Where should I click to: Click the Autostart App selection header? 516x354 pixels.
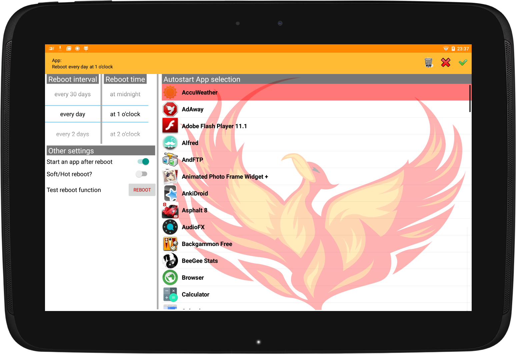(x=317, y=79)
